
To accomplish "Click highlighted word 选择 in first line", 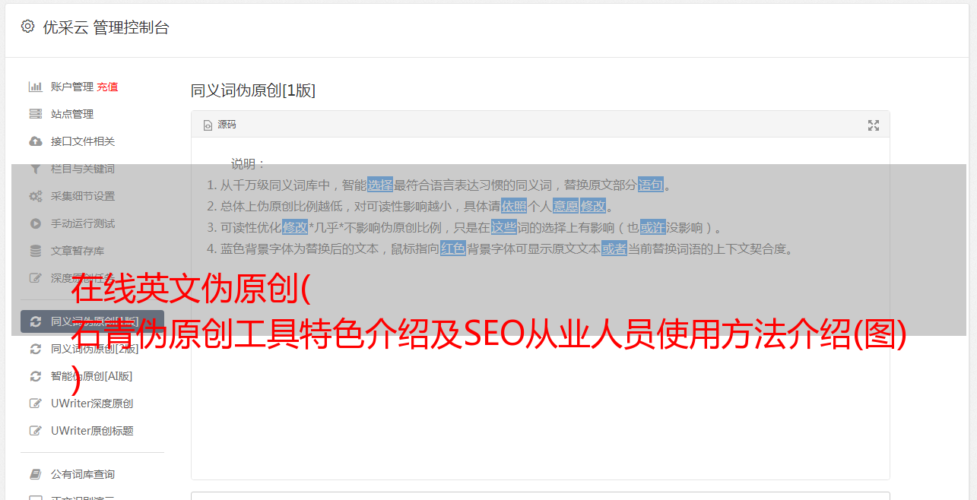I will [380, 185].
